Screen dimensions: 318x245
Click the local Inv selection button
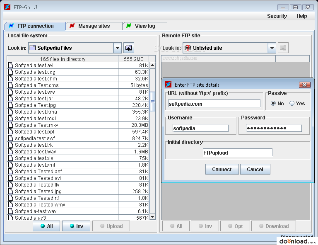76,226
